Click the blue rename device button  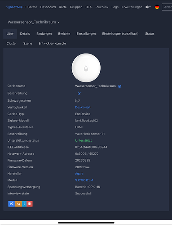coord(11,204)
